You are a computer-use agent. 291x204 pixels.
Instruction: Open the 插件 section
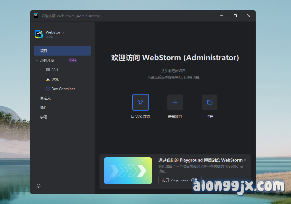(x=44, y=107)
